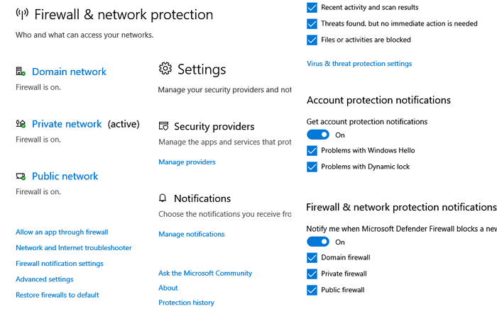The height and width of the screenshot is (309, 497).
Task: Click the Private network house icon
Action: tap(21, 123)
